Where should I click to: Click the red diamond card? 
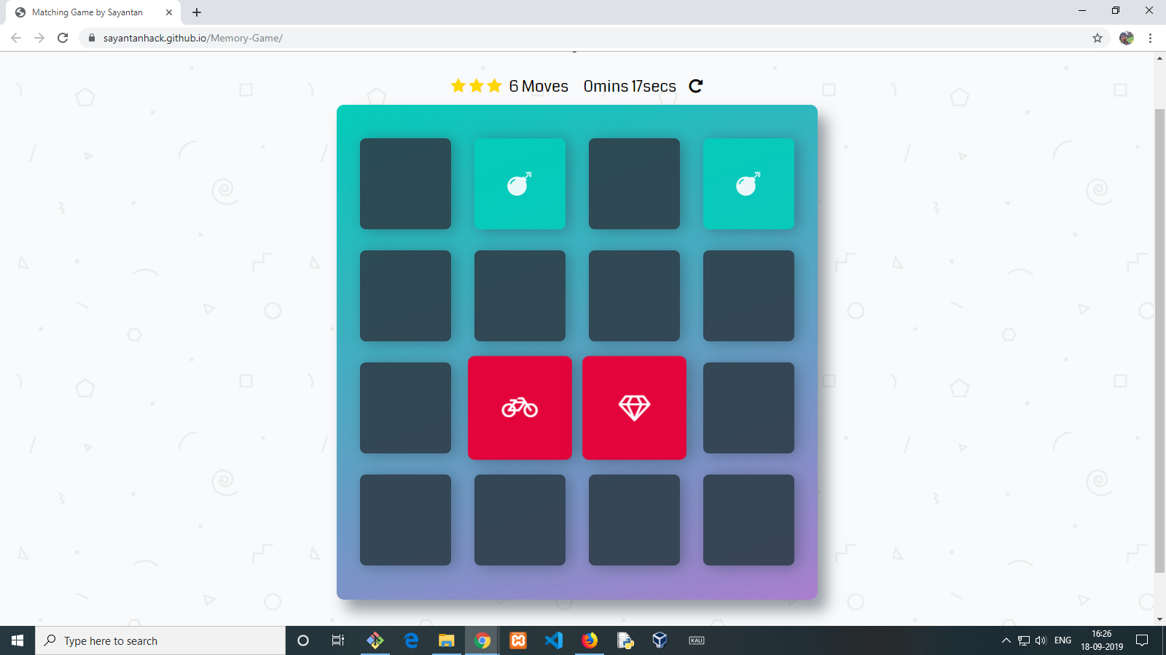coord(634,408)
